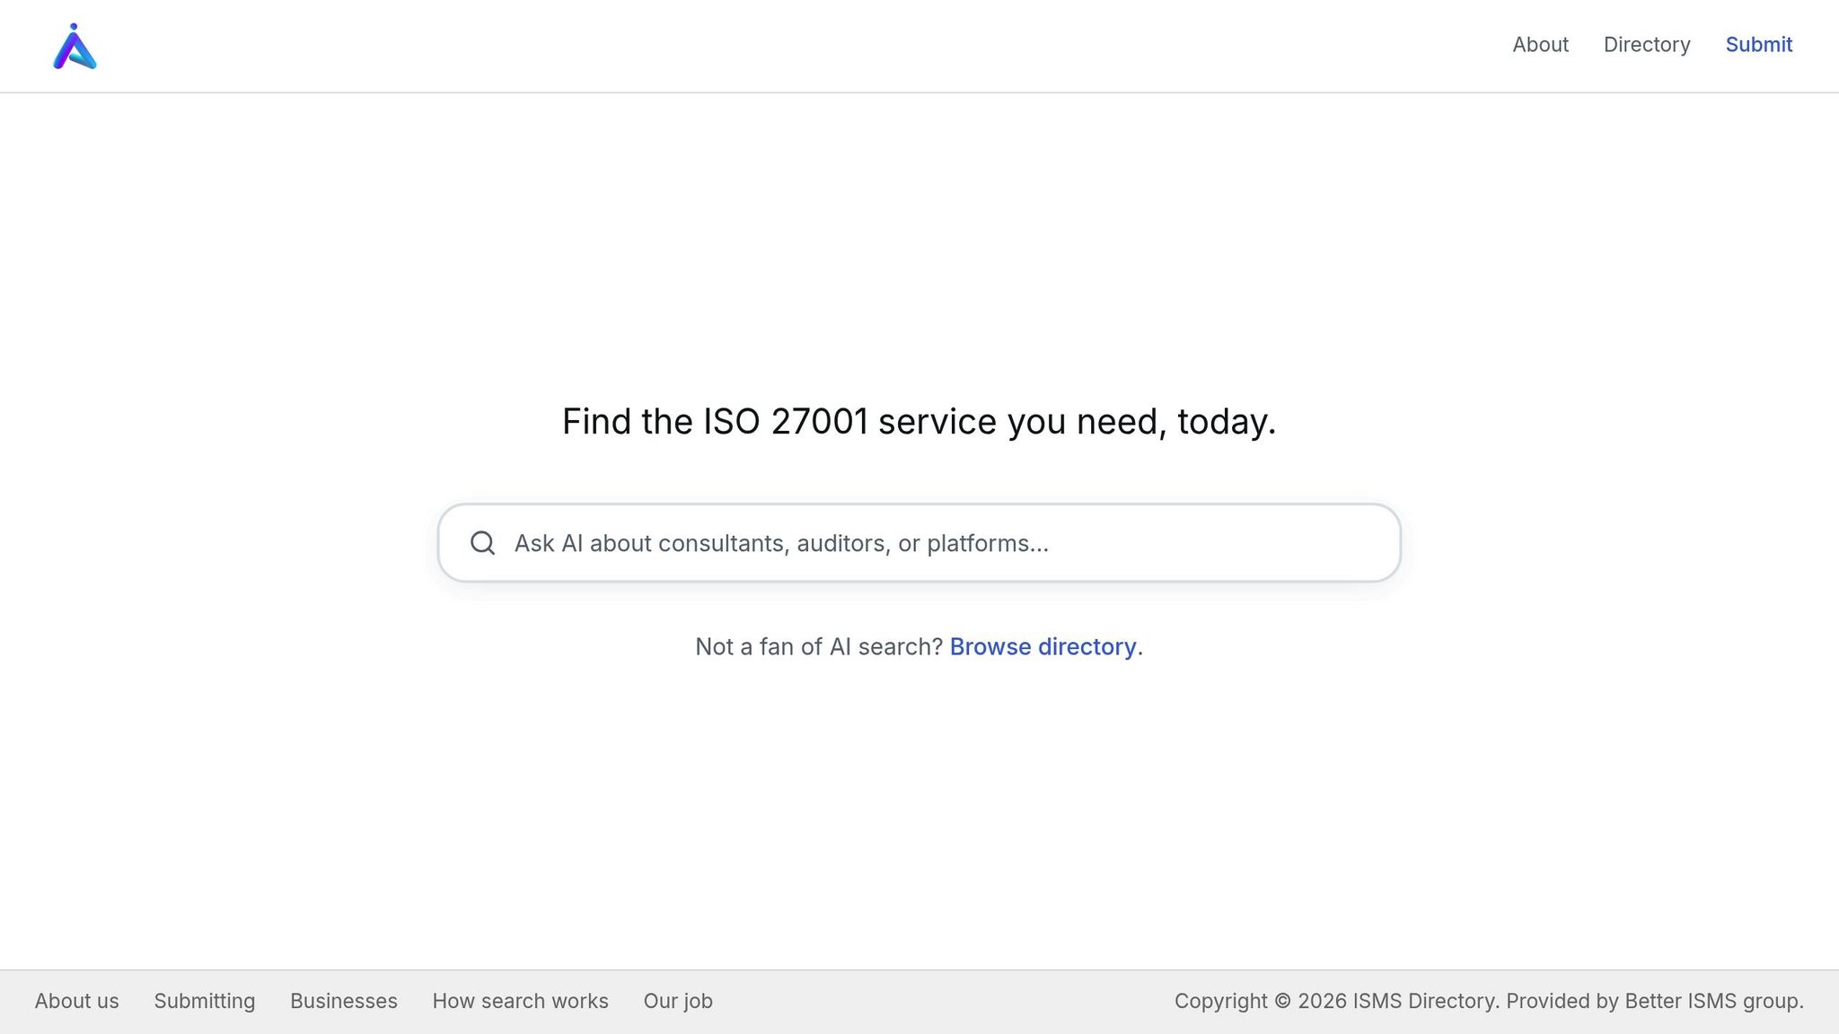Start a business submission via Submit
Viewport: 1839px width, 1034px height.
tap(1757, 45)
